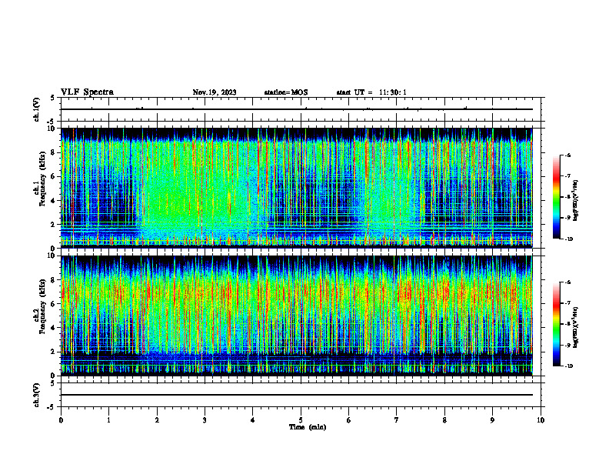Select ch.1 'Frequency (kHz)' axis label
Screen dimensions: 609x471
[42, 179]
